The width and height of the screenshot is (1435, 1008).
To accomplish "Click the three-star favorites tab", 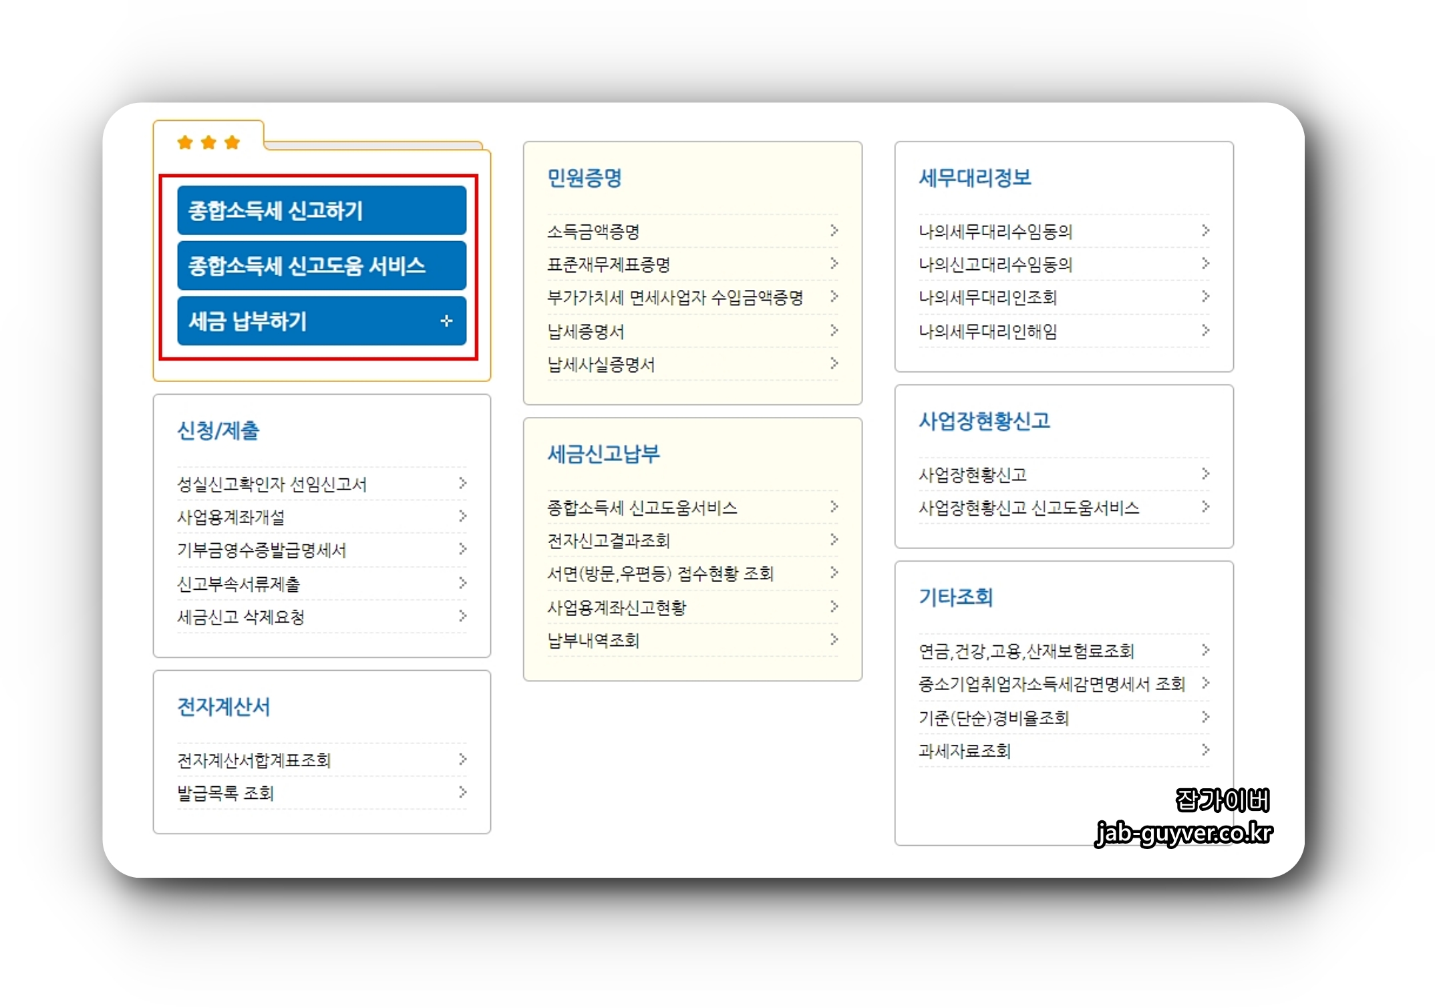I will tap(208, 142).
